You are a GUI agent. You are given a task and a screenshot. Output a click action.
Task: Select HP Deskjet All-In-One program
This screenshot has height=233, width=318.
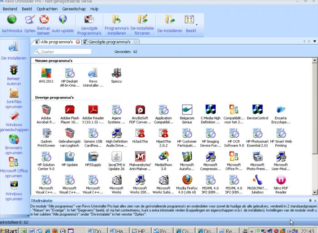tap(70, 77)
